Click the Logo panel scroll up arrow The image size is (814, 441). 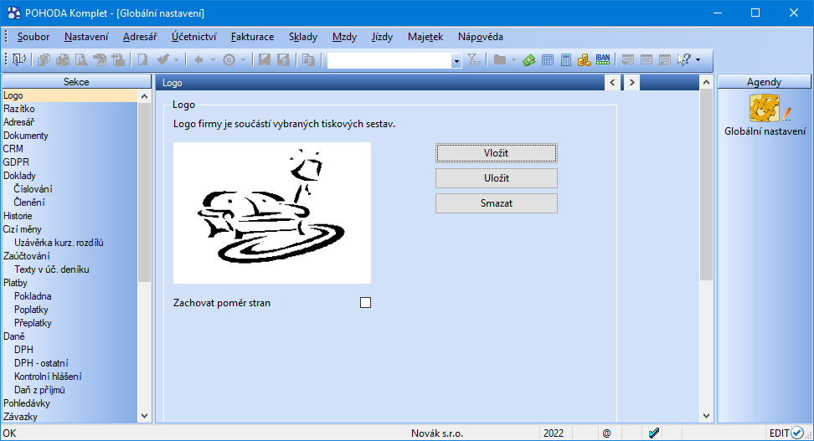(x=706, y=82)
